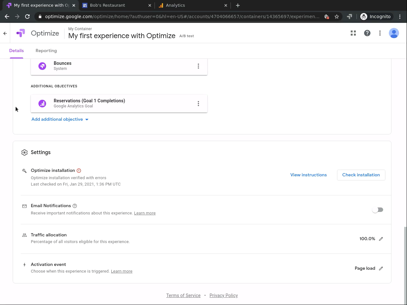Click the Check installation button
407x305 pixels.
(x=361, y=175)
